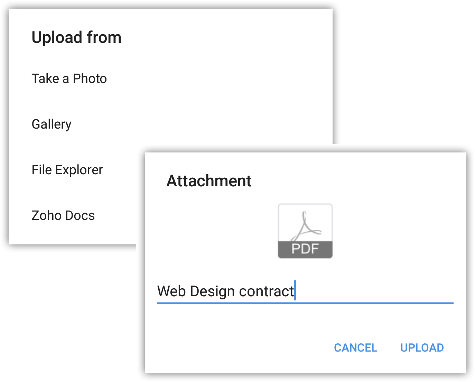Image resolution: width=475 pixels, height=382 pixels.
Task: Click the PDF file icon
Action: tap(305, 231)
